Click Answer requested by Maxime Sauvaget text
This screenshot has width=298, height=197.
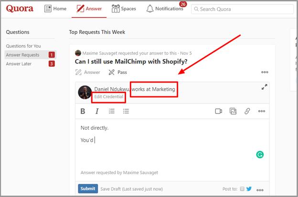(x=119, y=173)
